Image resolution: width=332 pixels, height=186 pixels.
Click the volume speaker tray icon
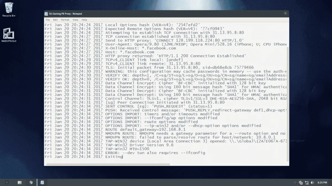(312, 182)
